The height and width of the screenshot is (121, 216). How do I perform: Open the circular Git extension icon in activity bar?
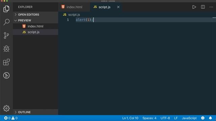click(x=6, y=75)
